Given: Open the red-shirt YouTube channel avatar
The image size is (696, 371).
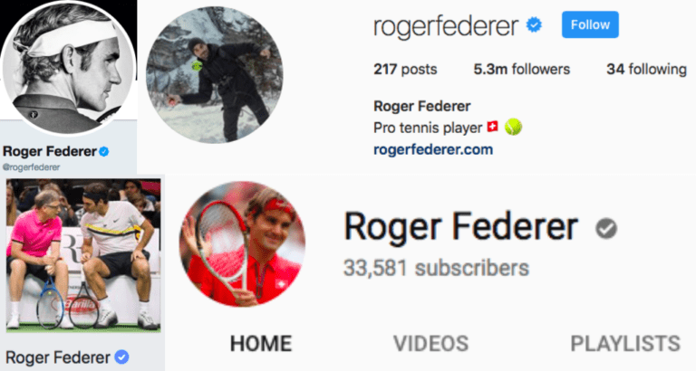Looking at the screenshot, I should (x=242, y=243).
